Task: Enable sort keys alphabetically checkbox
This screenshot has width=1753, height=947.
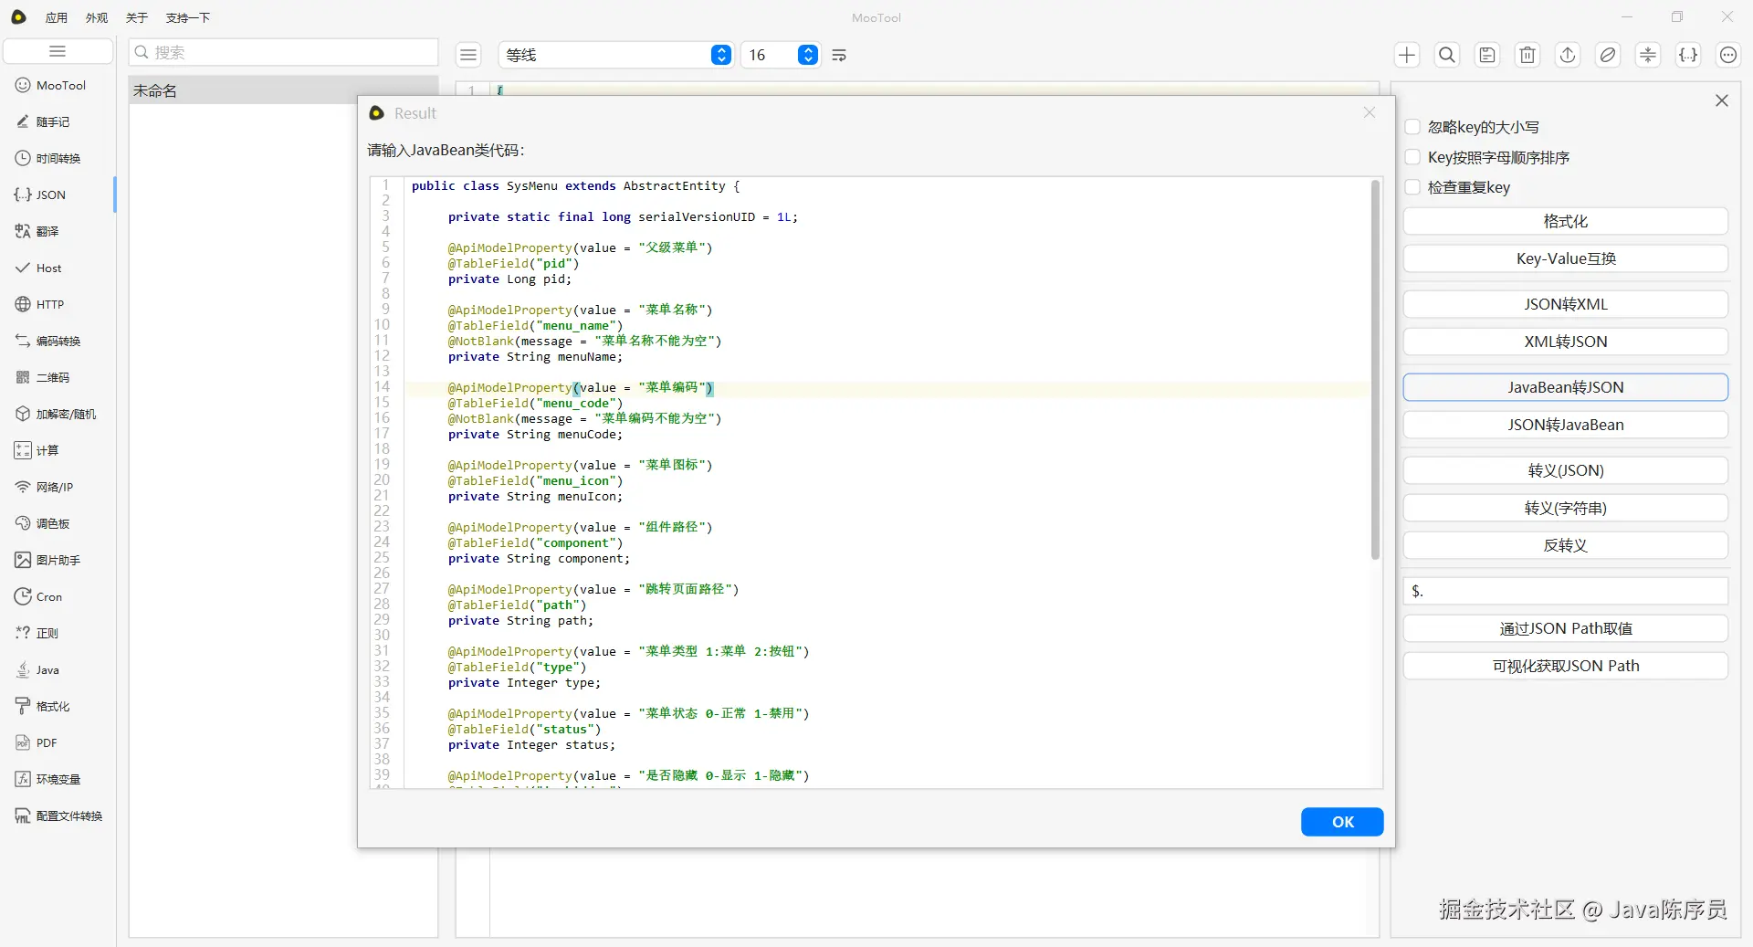Action: pos(1412,157)
